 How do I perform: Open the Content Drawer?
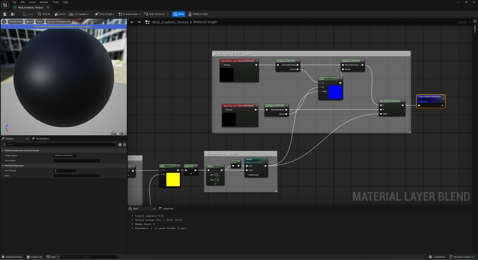13,257
